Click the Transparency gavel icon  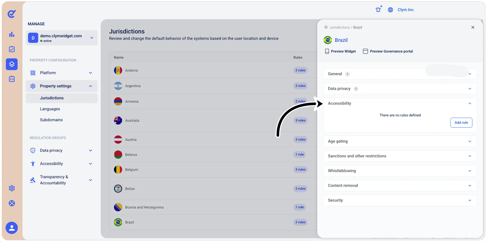pyautogui.click(x=33, y=180)
